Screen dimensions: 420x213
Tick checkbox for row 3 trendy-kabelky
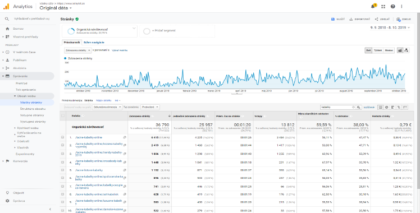pyautogui.click(x=63, y=154)
